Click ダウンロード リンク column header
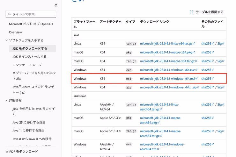Screen dimensions: 236x157 (x=155, y=22)
